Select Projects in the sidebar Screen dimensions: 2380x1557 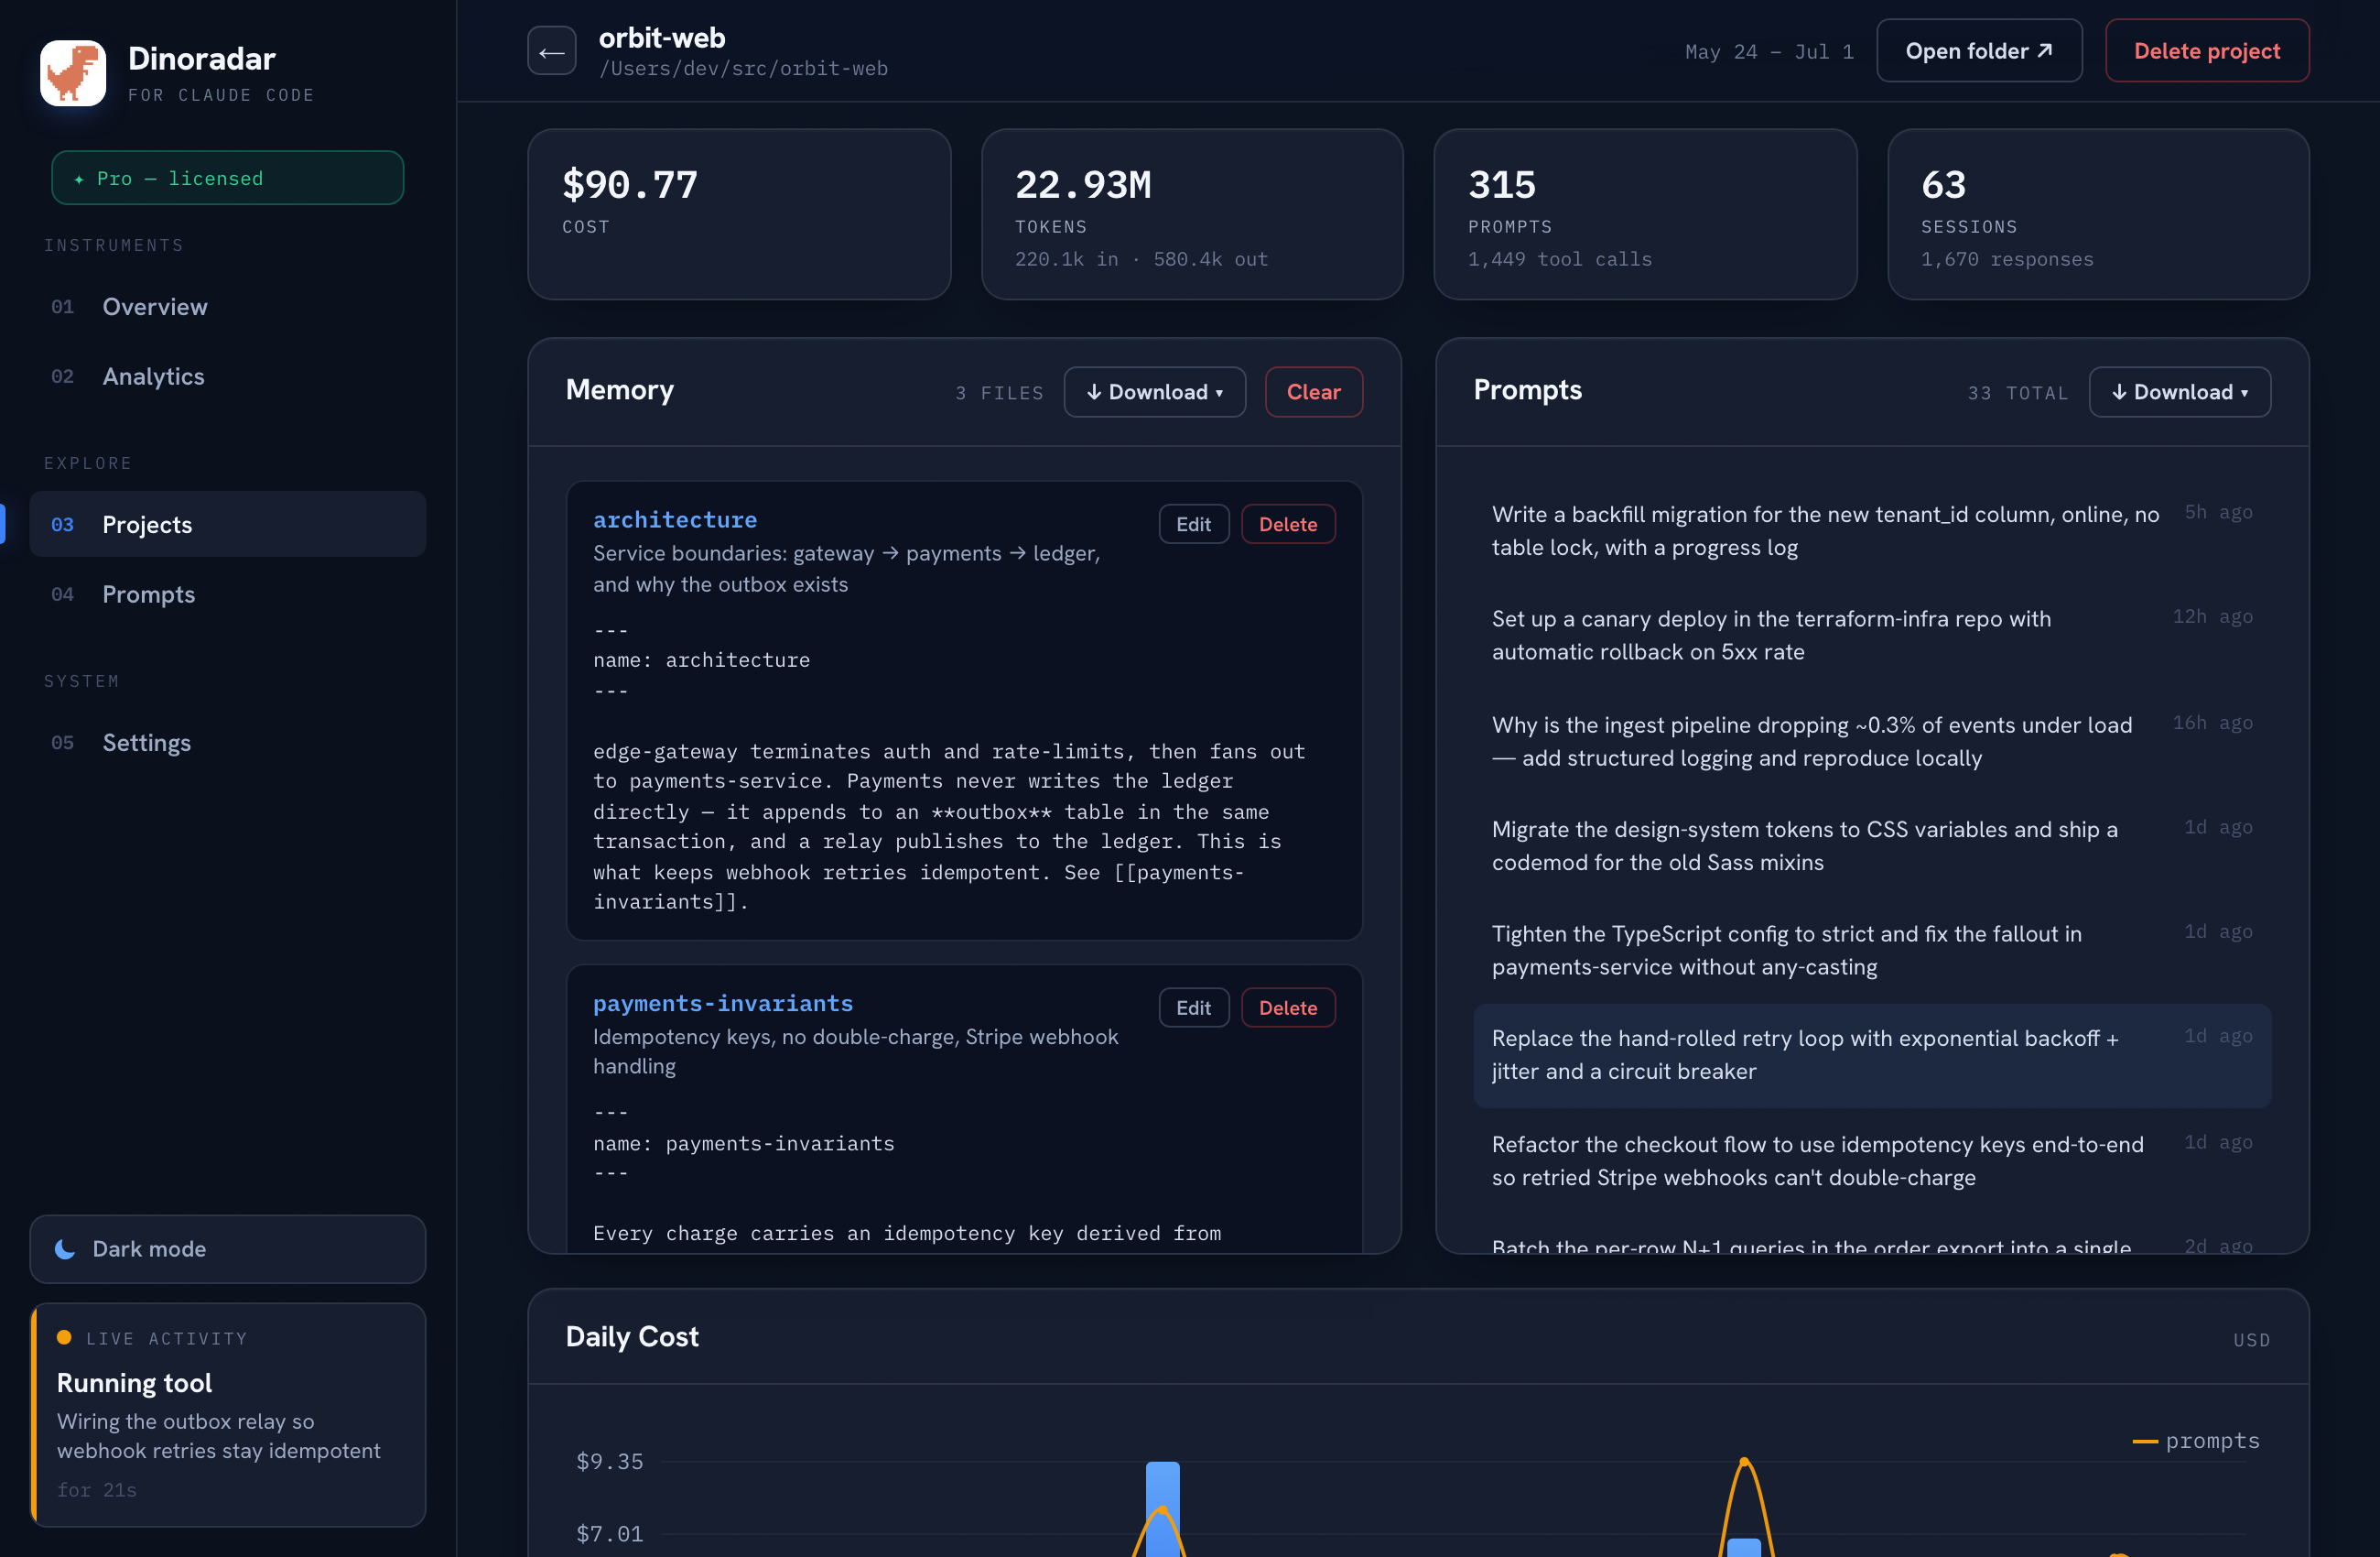[228, 524]
